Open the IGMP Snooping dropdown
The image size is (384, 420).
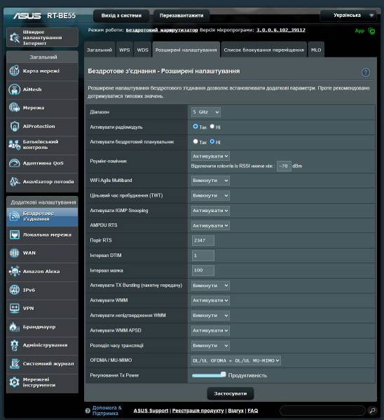210,211
